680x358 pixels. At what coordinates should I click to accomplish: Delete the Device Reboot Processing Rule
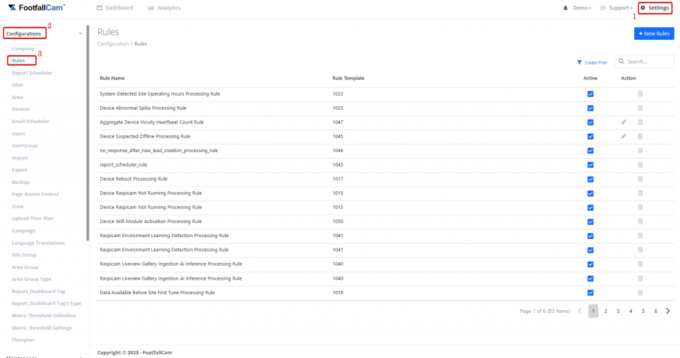640,179
